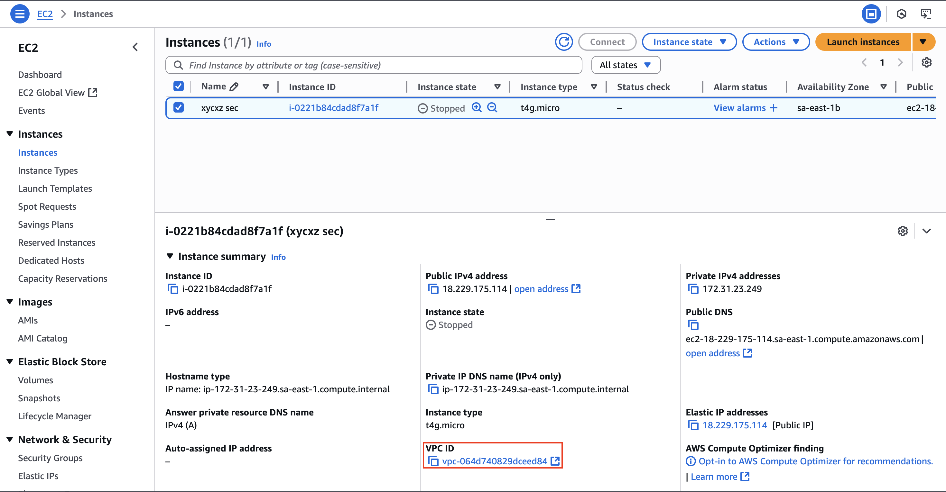Click the refresh instances icon

[x=564, y=42]
